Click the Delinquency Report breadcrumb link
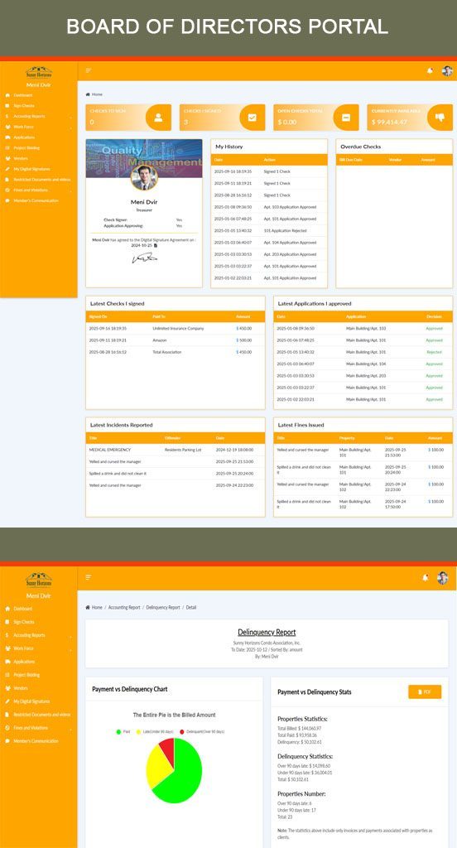 (x=163, y=607)
